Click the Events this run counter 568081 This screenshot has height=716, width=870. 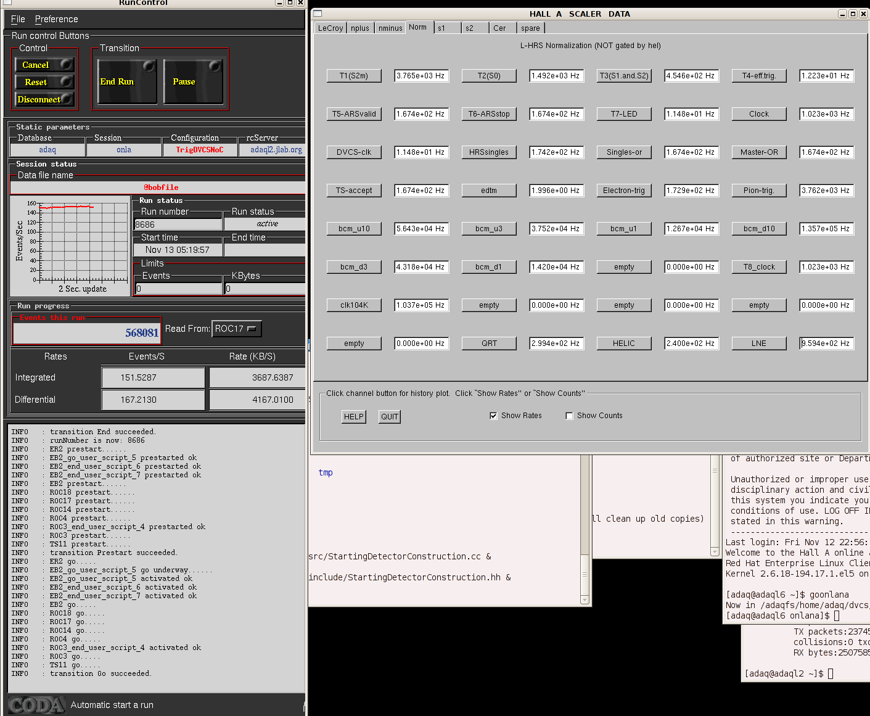87,333
